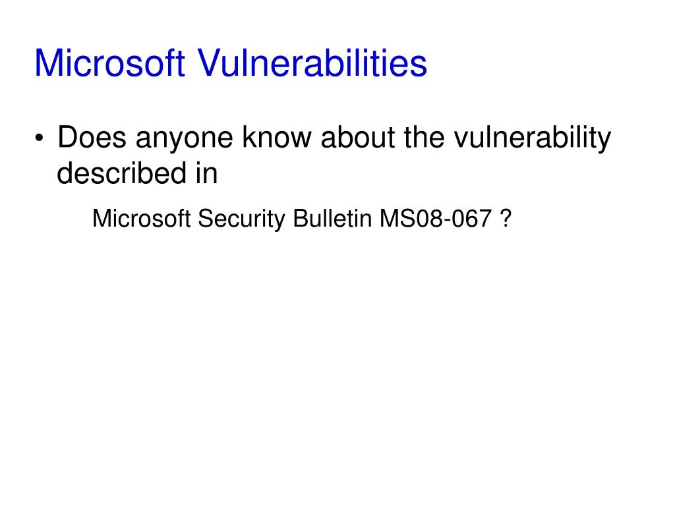Click the empty white area below the text
This screenshot has height=506, width=675.
click(x=337, y=366)
